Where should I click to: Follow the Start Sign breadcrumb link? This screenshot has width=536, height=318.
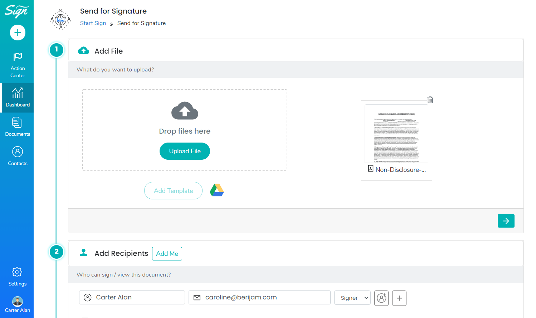tap(93, 23)
